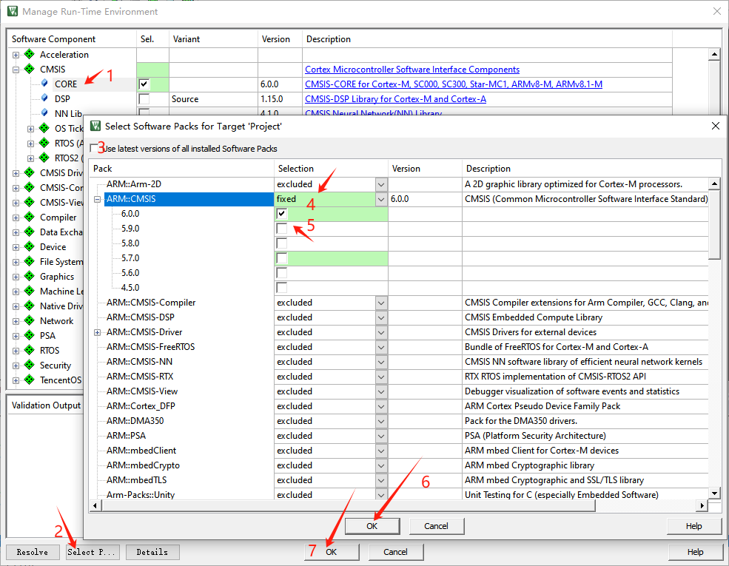Image resolution: width=729 pixels, height=566 pixels.
Task: Click the blue DSP component icon
Action: coord(44,98)
